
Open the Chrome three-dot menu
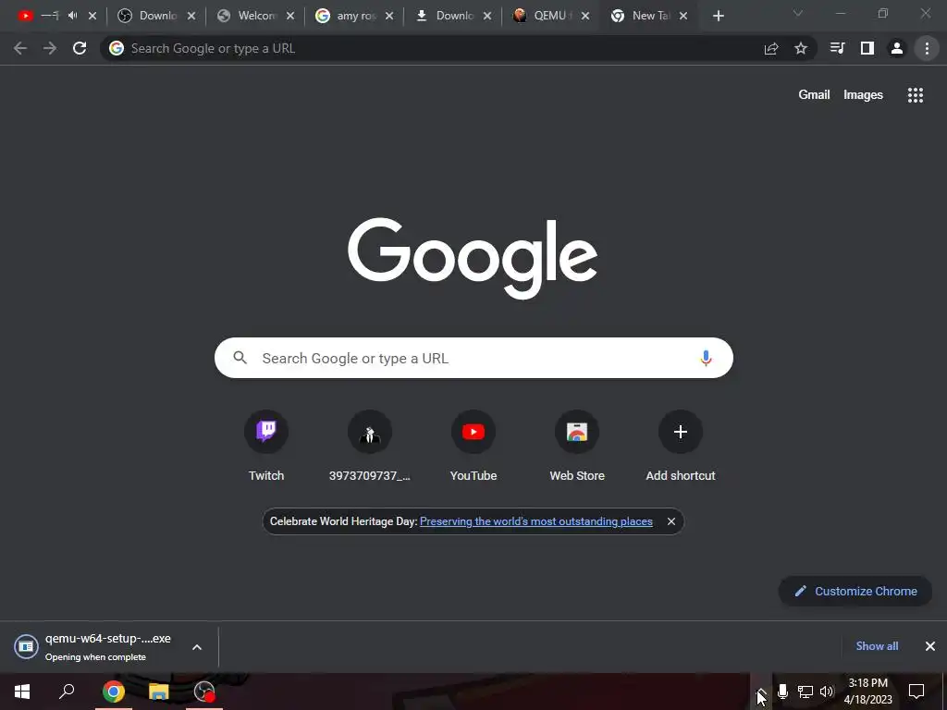tap(927, 48)
